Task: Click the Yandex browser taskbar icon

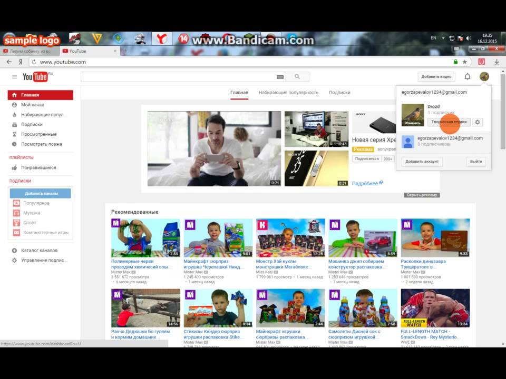Action: click(161, 39)
